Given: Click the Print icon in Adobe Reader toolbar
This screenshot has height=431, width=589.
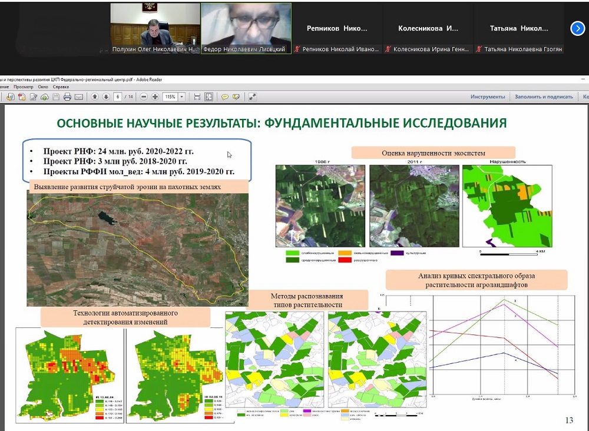Looking at the screenshot, I should click(67, 97).
